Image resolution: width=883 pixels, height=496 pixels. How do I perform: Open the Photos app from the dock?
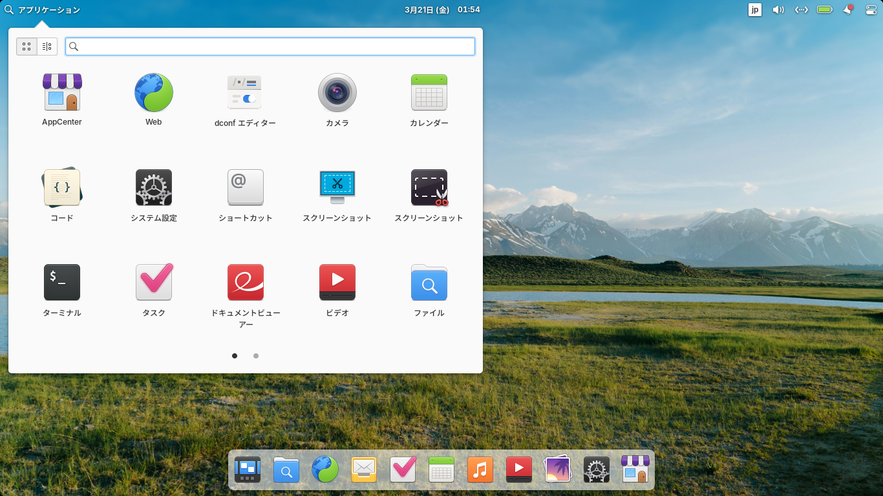click(557, 470)
